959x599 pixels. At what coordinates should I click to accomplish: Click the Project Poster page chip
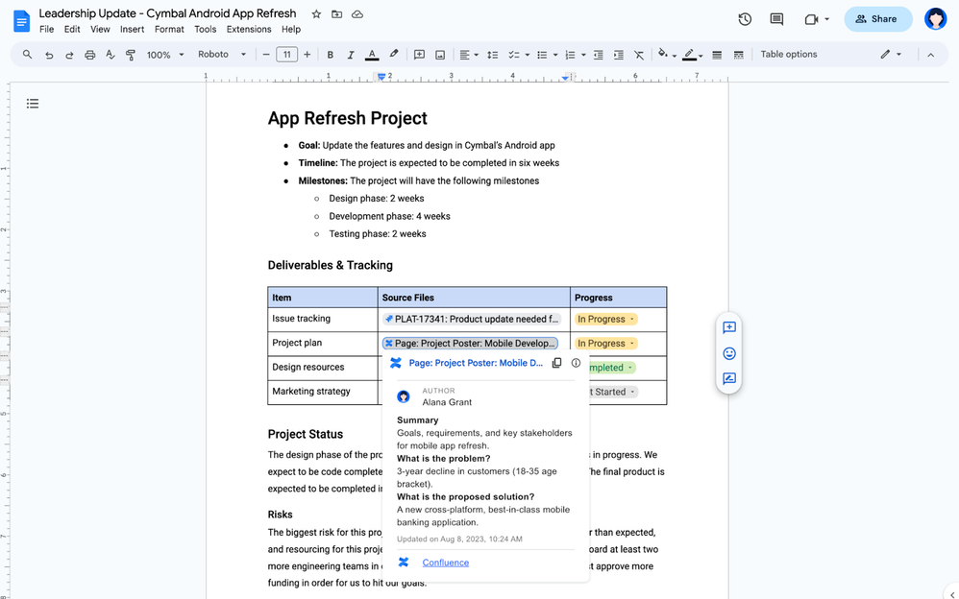470,344
